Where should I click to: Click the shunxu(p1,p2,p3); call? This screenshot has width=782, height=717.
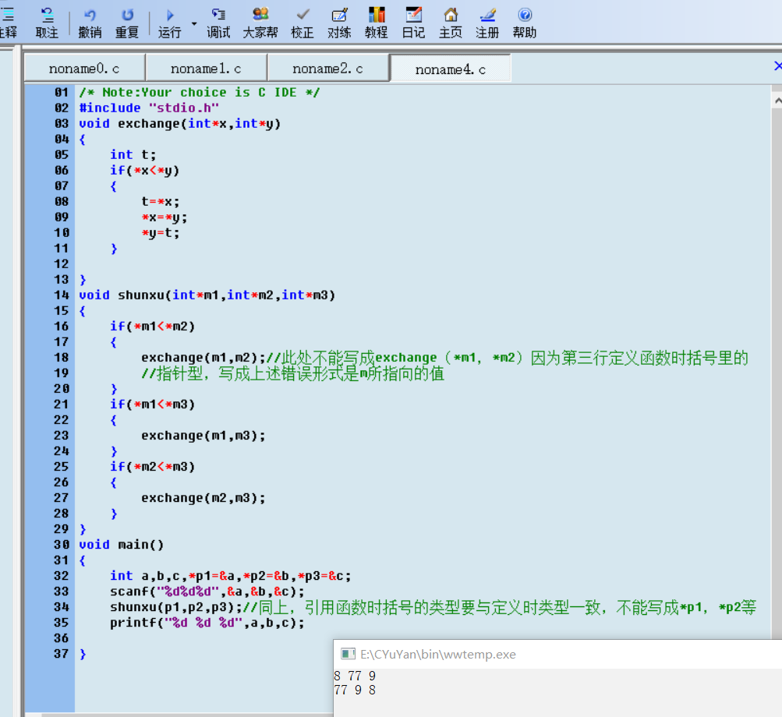click(x=176, y=607)
